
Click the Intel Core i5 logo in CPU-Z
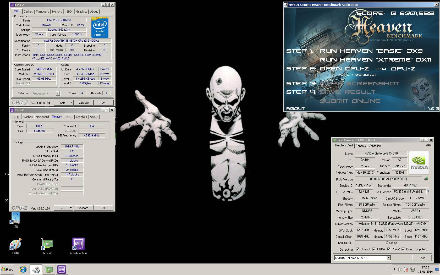pos(100,27)
